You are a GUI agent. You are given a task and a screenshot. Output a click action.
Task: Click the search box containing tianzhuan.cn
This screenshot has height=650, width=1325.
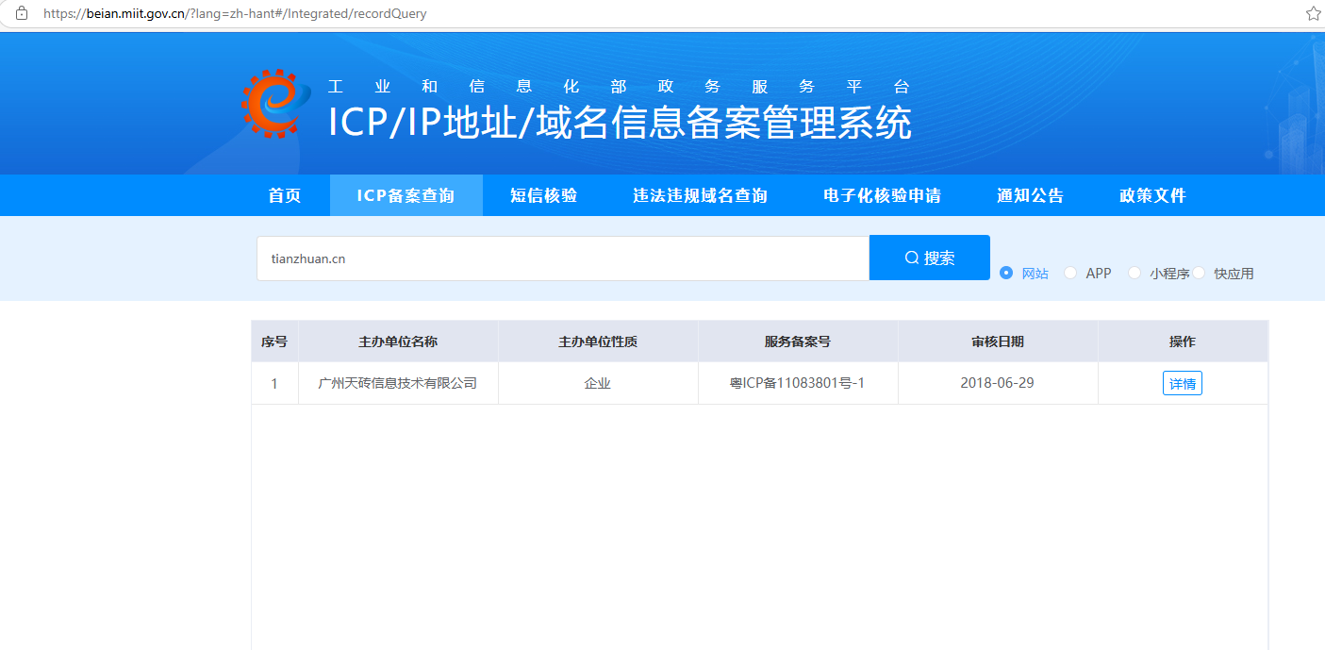tap(563, 258)
